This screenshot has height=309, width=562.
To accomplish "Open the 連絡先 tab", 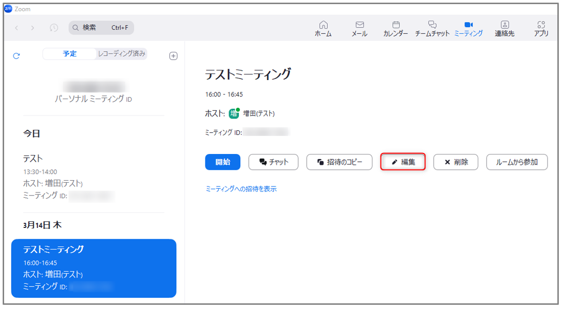I will tap(504, 29).
